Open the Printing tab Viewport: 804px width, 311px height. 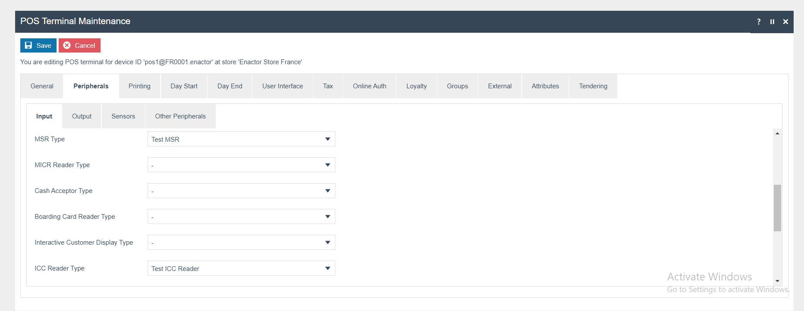[139, 86]
